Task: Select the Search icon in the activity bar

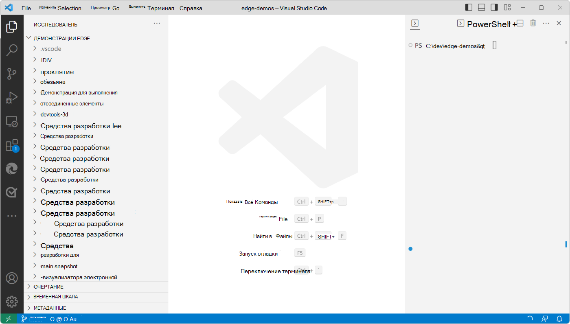Action: 11,50
